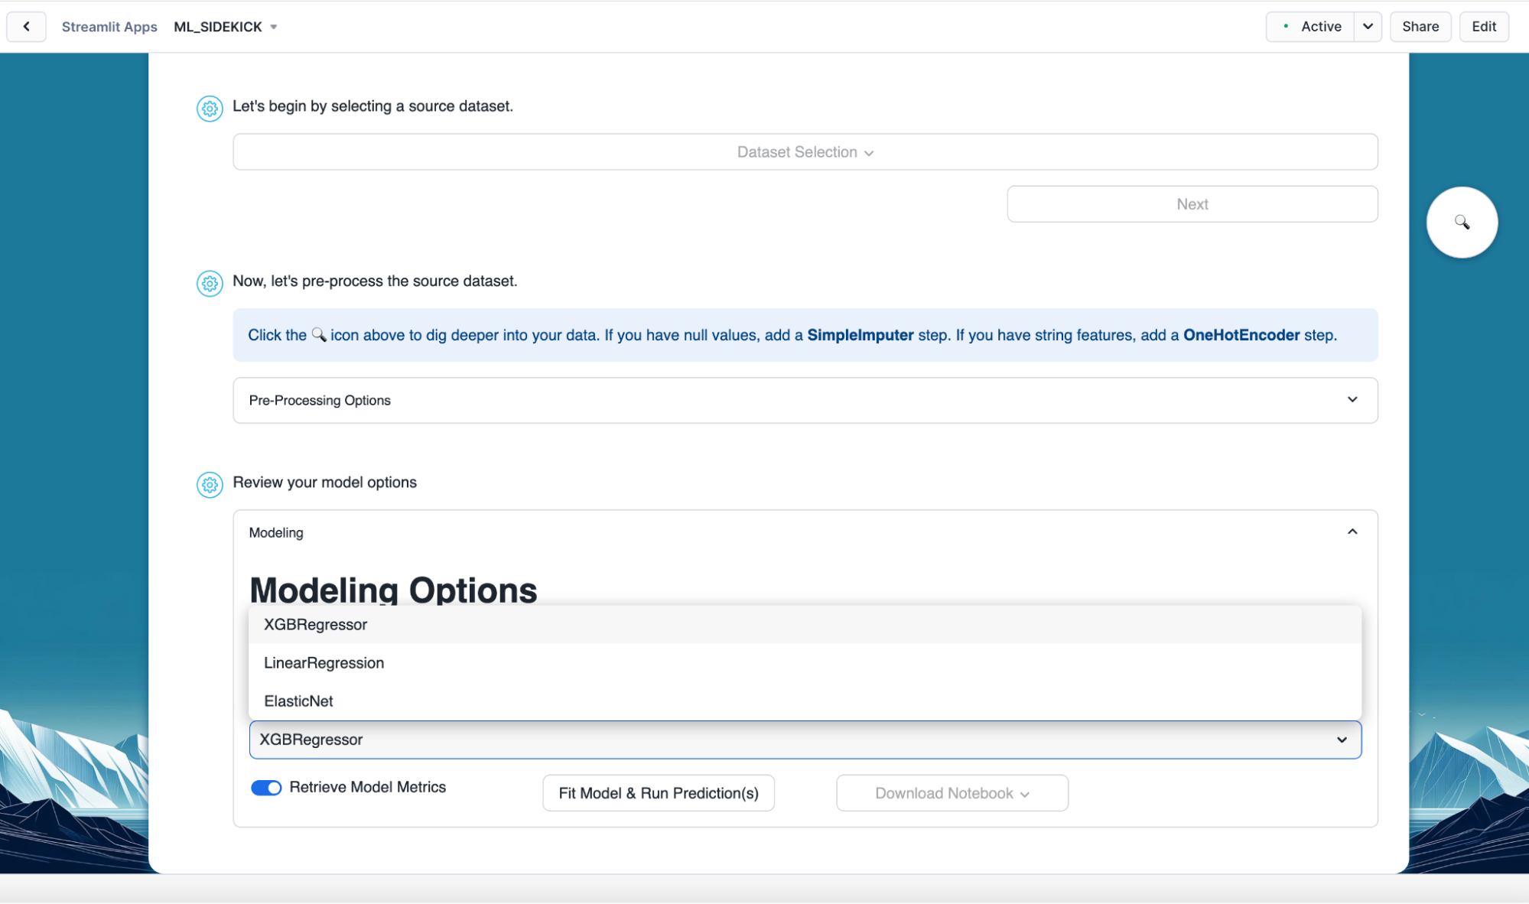Screen dimensions: 1529x904
Task: Click the Edit button
Action: (1483, 27)
